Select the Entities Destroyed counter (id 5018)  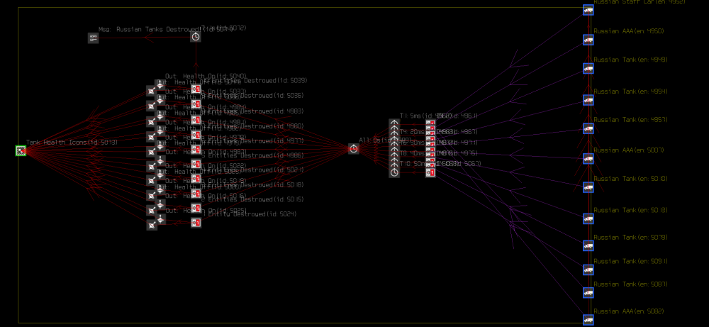[196, 193]
